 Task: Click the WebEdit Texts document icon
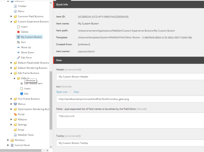(x=15, y=135)
